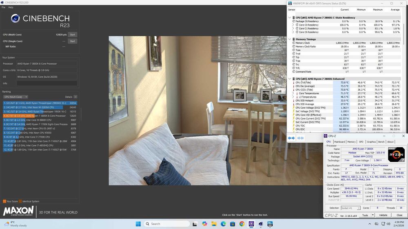Switch to the About tab in CPU-Z
The width and height of the screenshot is (408, 229).
(390, 142)
